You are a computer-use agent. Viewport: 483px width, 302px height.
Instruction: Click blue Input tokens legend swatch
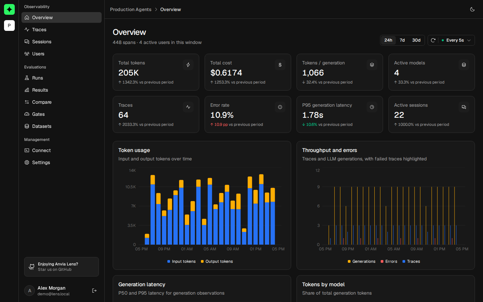tap(169, 261)
